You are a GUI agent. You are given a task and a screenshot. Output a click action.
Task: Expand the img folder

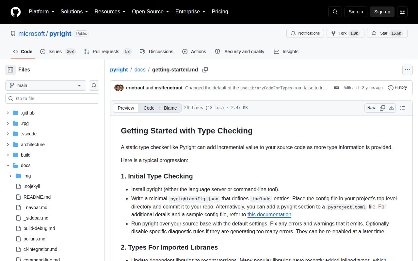click(10, 176)
